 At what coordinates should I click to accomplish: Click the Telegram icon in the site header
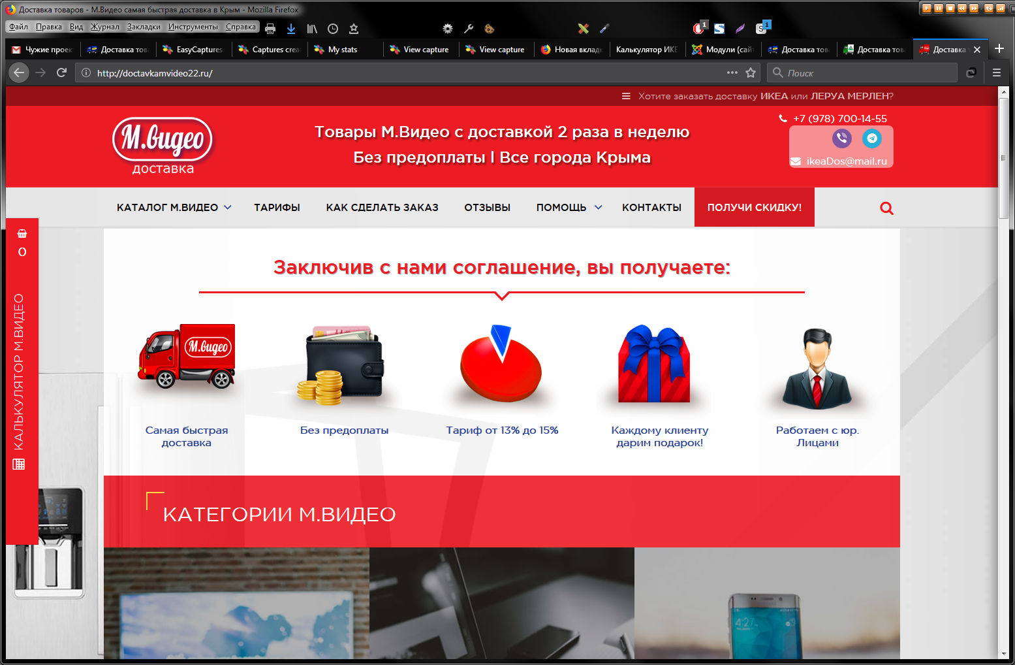tap(872, 138)
